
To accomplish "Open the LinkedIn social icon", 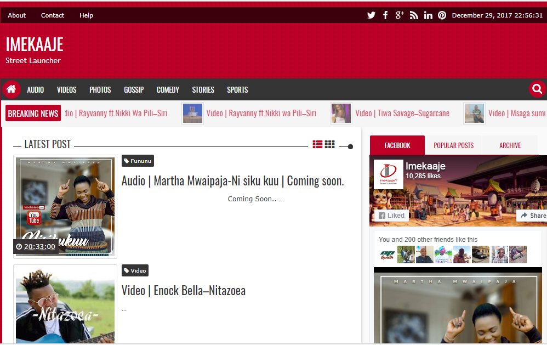I will [x=428, y=15].
